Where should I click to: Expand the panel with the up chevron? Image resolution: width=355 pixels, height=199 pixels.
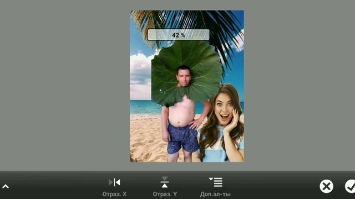[6, 187]
